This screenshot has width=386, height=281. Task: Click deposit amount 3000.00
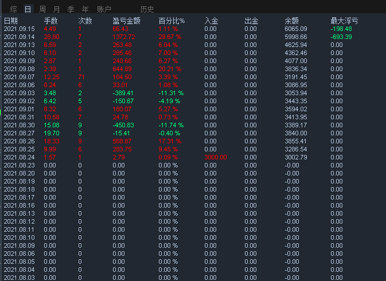[216, 157]
